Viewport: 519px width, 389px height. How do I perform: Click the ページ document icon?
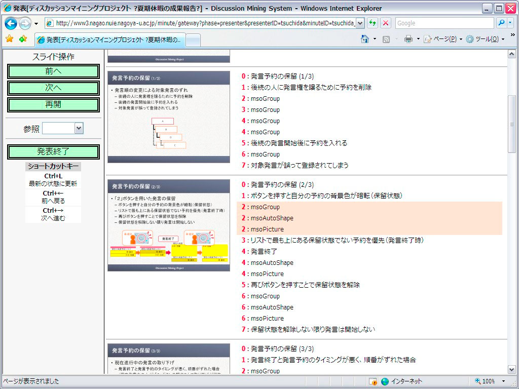coord(428,39)
